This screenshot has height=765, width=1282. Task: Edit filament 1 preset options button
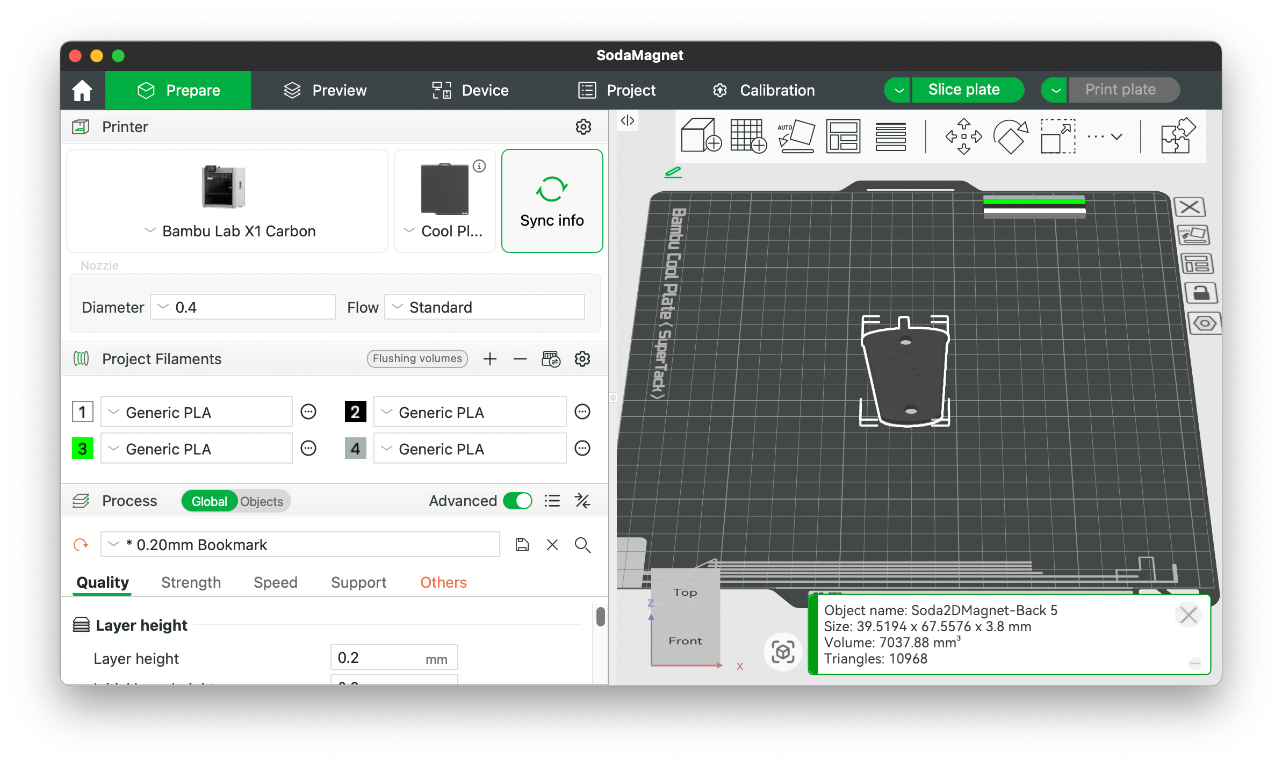click(308, 412)
